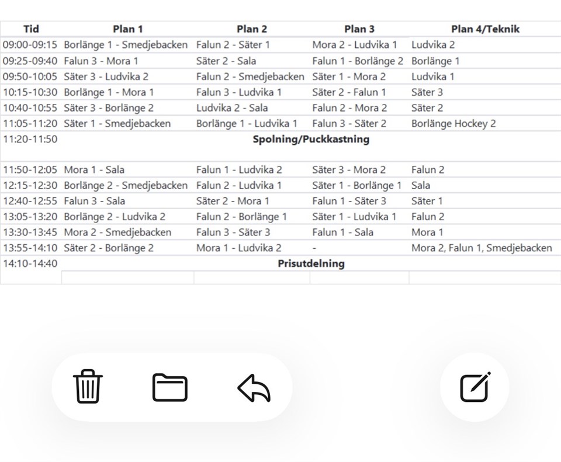
Task: Select the 14:10-14:40 time slot cell
Action: pos(30,263)
